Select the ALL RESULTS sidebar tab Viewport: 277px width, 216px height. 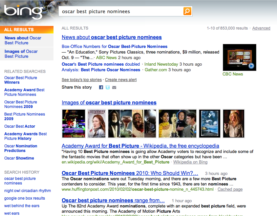18,30
